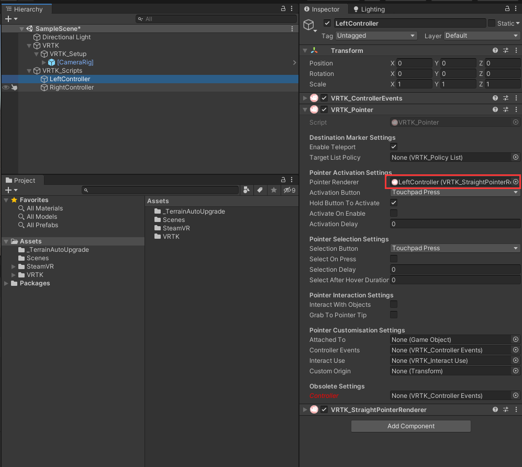Toggle the Static checkbox

[x=492, y=23]
